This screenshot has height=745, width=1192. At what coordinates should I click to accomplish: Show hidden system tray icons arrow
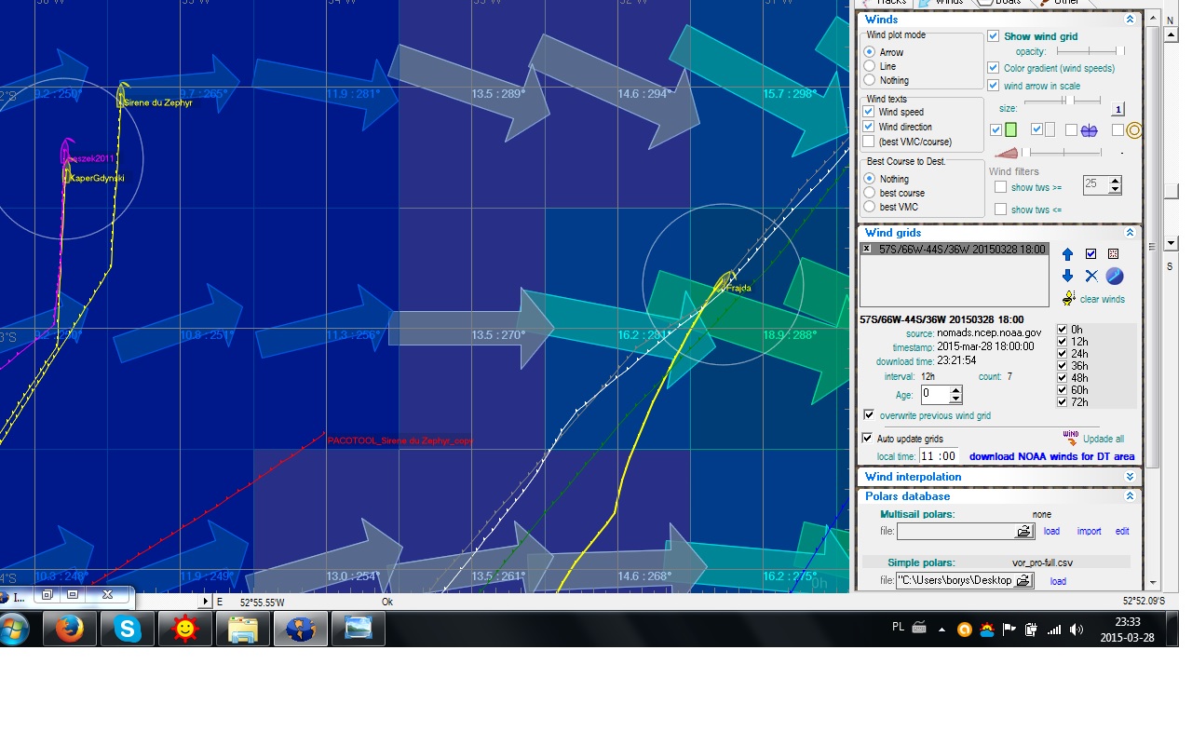coord(941,630)
